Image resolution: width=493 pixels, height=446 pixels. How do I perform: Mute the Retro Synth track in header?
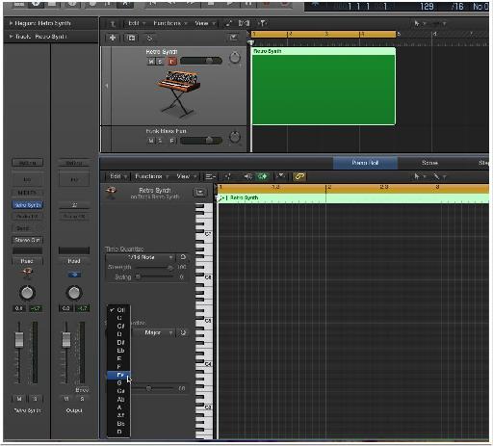pyautogui.click(x=151, y=62)
